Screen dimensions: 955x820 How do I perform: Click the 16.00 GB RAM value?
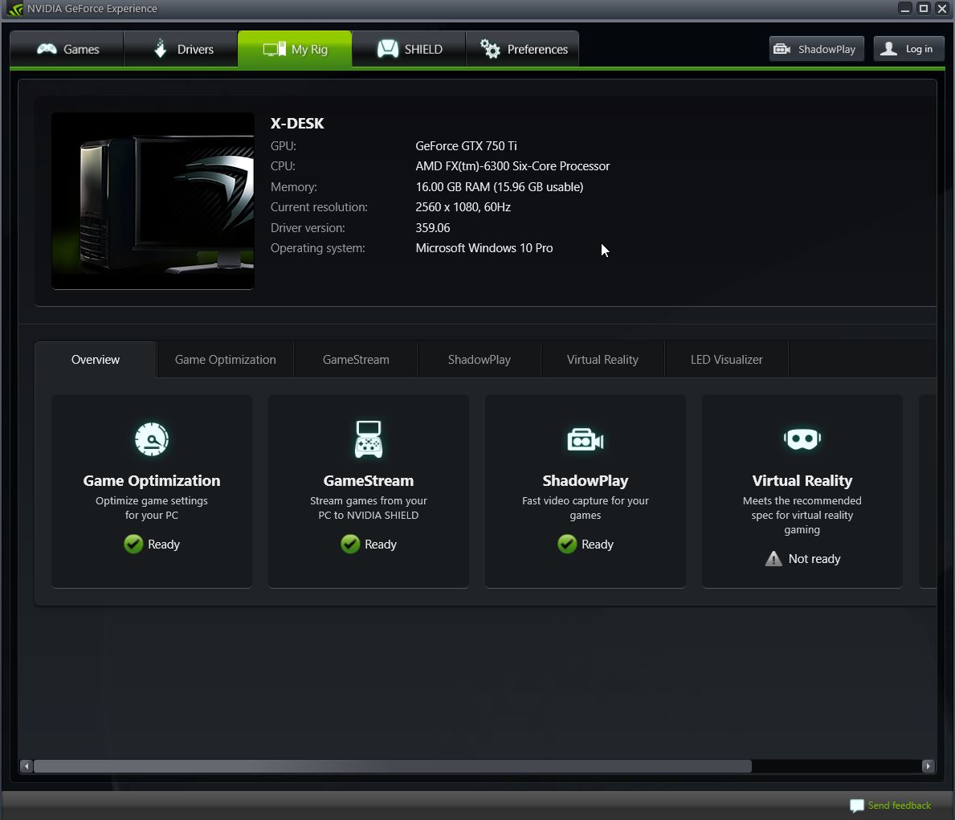500,186
